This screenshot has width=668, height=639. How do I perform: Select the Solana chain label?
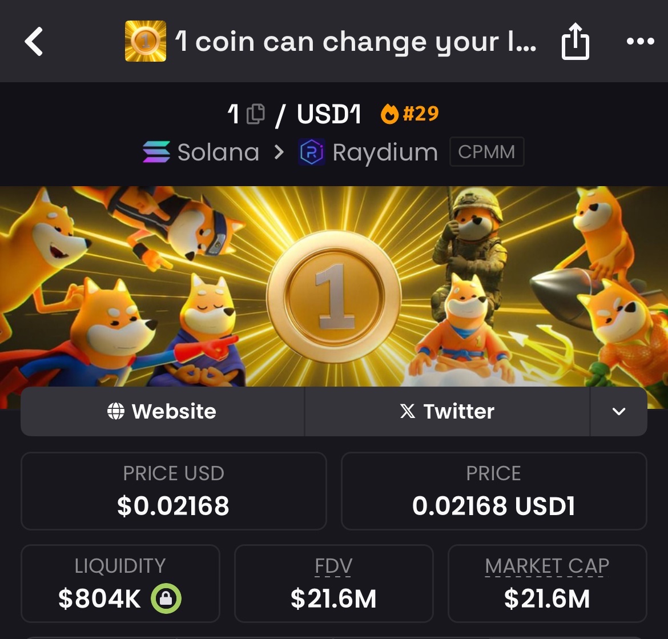pos(218,152)
